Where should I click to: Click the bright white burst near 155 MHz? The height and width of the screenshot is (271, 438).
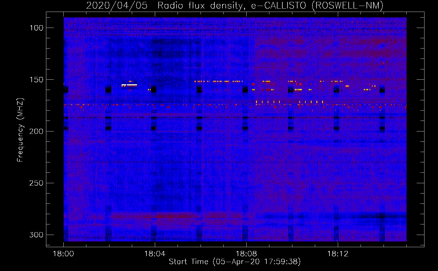[129, 85]
